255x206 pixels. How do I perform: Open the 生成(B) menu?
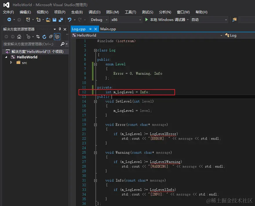point(77,12)
